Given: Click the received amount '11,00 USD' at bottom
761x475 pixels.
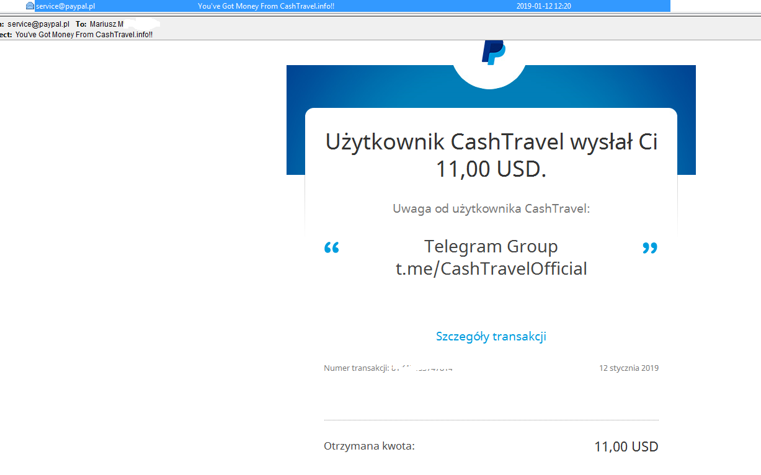Looking at the screenshot, I should [626, 447].
